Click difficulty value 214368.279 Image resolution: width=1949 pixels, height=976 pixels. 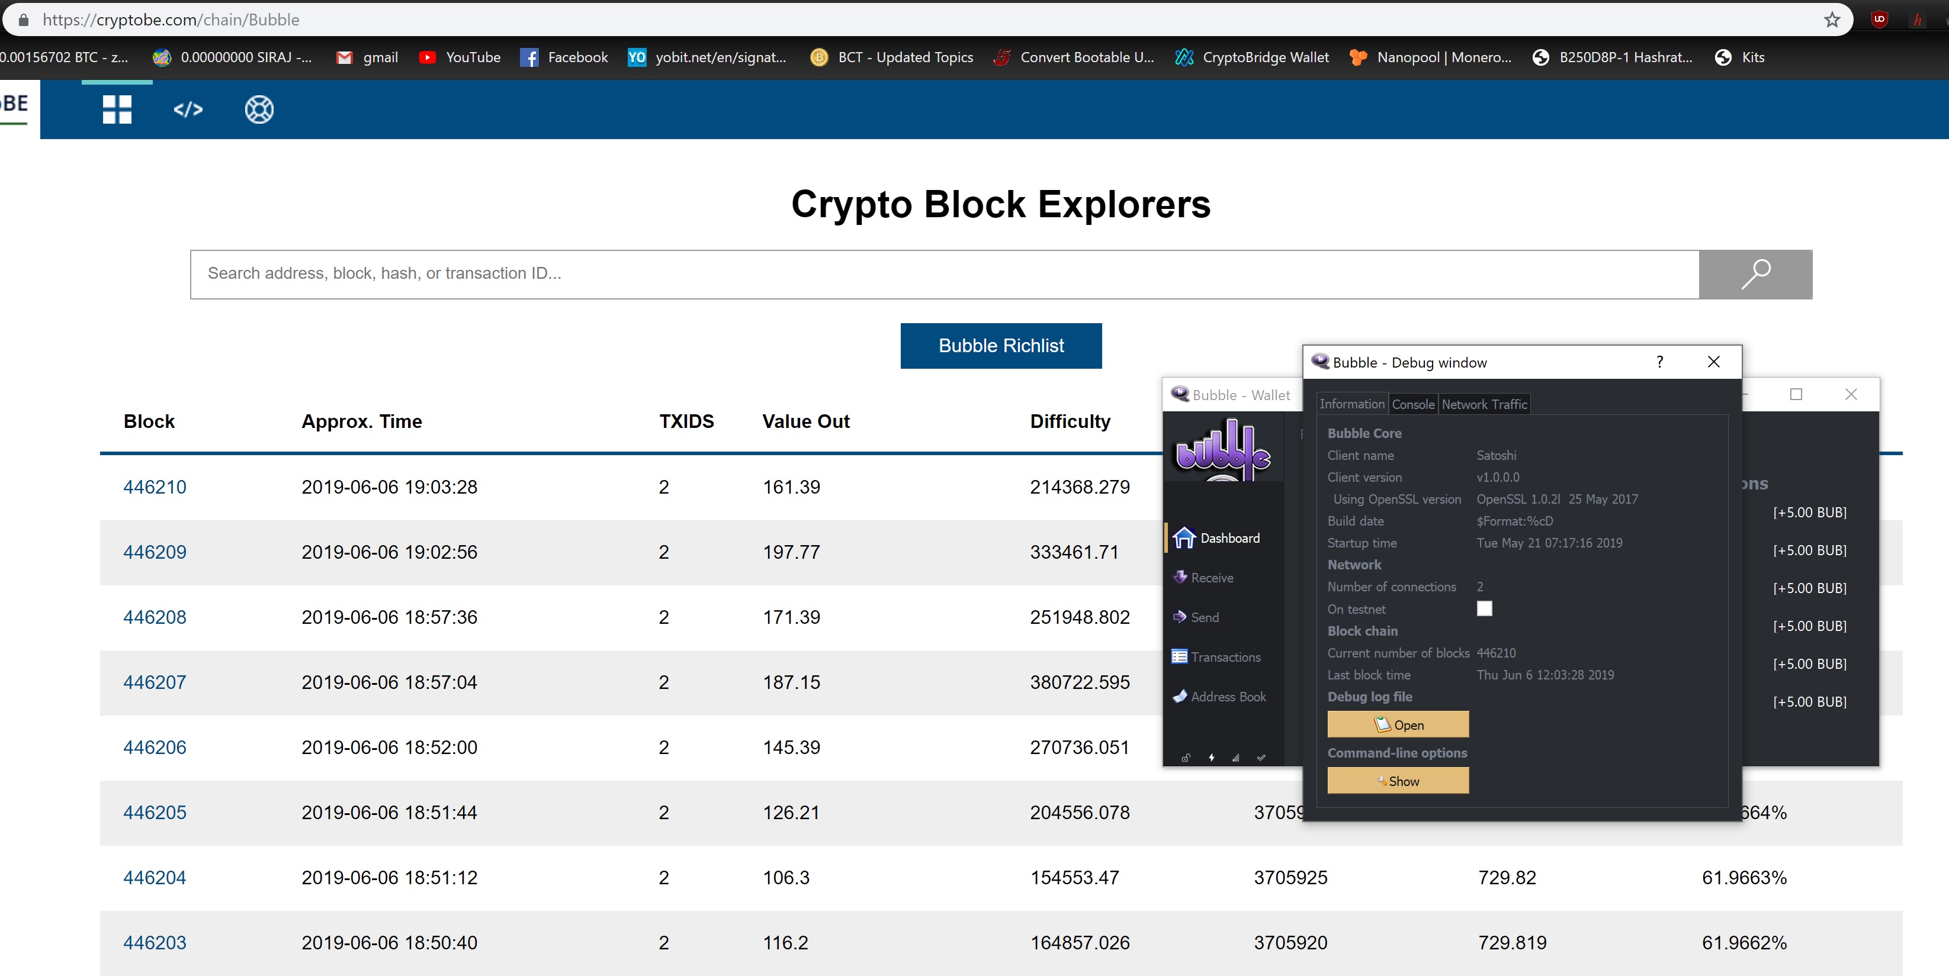[1080, 487]
